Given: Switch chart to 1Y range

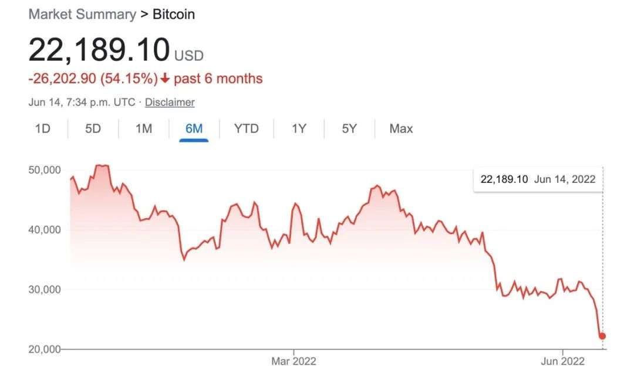Looking at the screenshot, I should click(299, 128).
